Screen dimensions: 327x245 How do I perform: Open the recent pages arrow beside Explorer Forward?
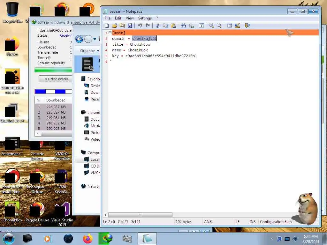pos(95,39)
